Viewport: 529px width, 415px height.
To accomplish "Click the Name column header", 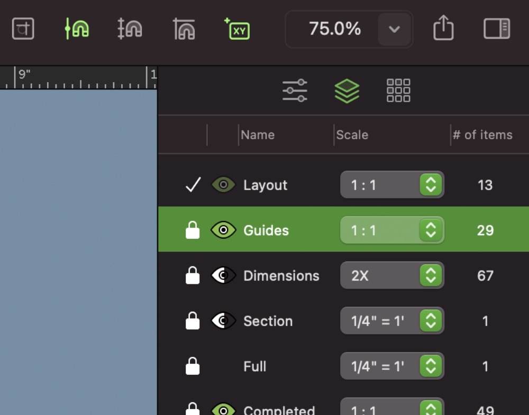I will [258, 134].
